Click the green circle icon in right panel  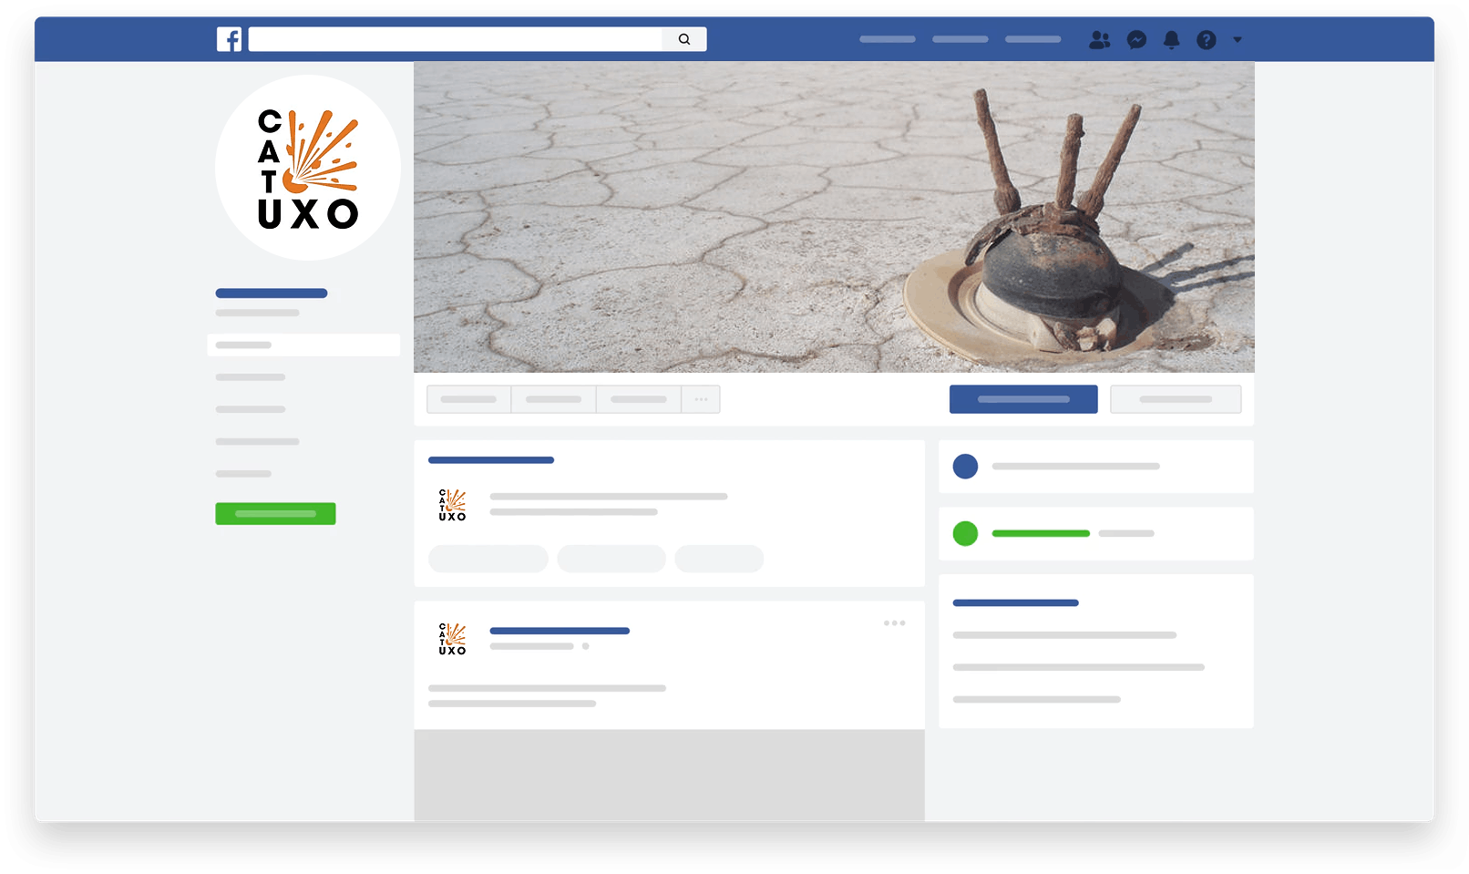(965, 534)
